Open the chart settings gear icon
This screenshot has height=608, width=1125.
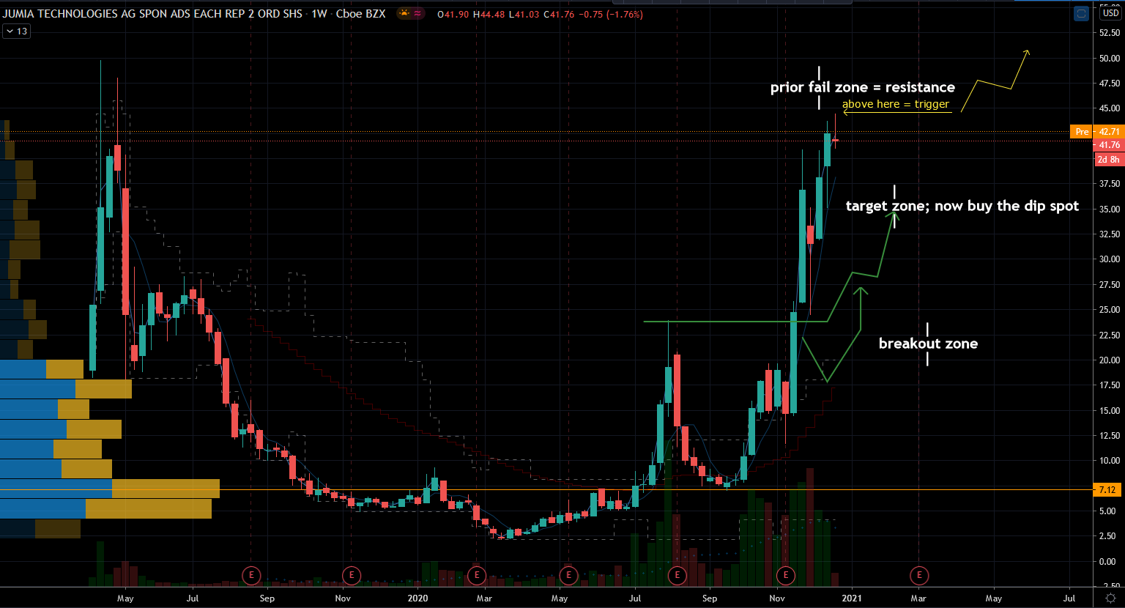point(1110,598)
